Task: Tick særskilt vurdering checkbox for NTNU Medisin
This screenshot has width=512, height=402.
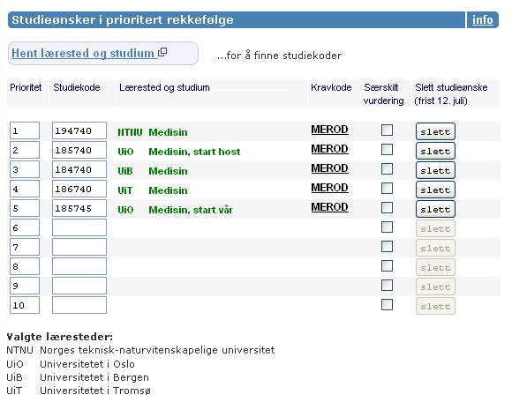Action: click(x=387, y=130)
